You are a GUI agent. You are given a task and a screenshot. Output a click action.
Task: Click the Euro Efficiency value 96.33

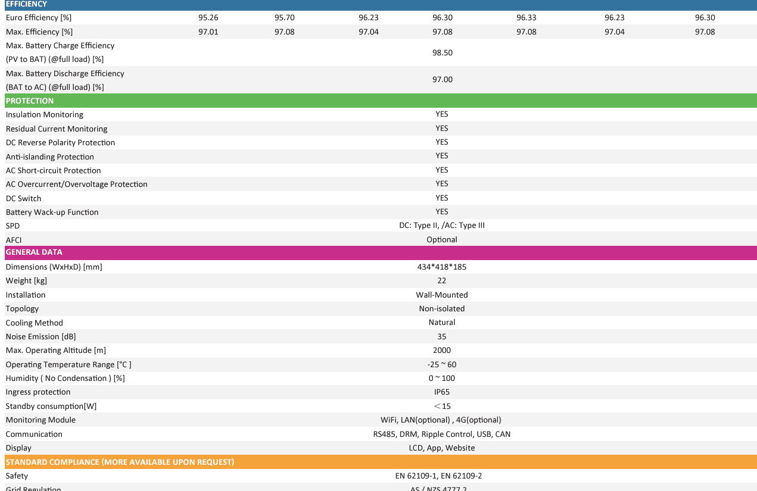coord(527,18)
